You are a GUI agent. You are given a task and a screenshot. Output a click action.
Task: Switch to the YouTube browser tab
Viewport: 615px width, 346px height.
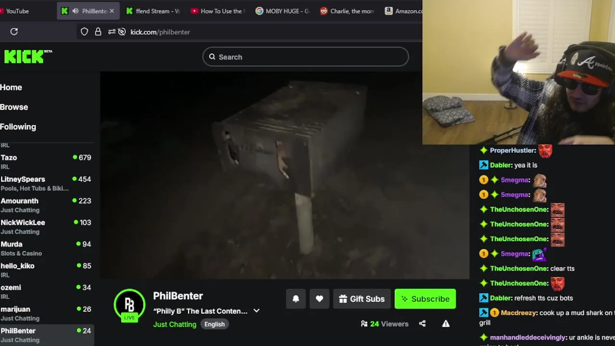coord(17,11)
